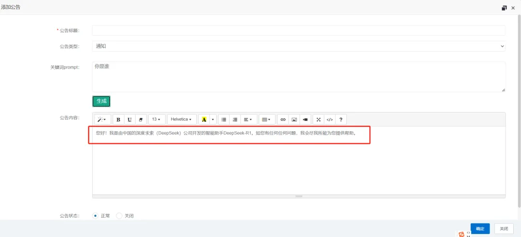
Task: Toggle bold formatting
Action: pyautogui.click(x=118, y=119)
